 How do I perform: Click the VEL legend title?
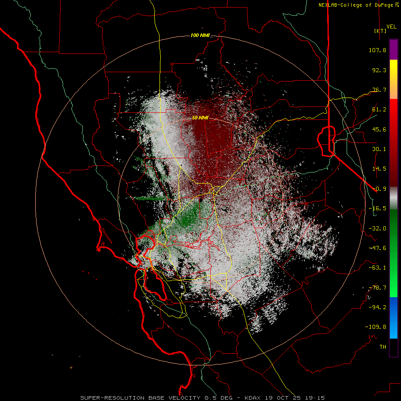392,27
